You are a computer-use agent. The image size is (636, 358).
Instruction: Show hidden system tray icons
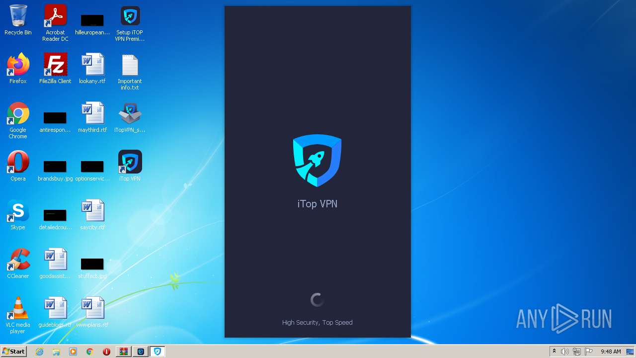point(554,352)
